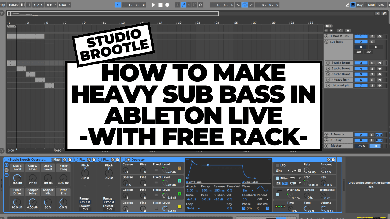This screenshot has height=219, width=390.
Task: Select Operator oscillator A yellow tab
Action: coord(179,207)
